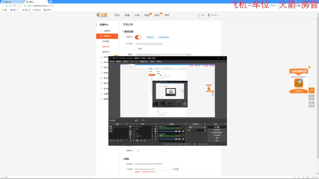
Task: Turn off the orange live streaming switch
Action: click(138, 37)
